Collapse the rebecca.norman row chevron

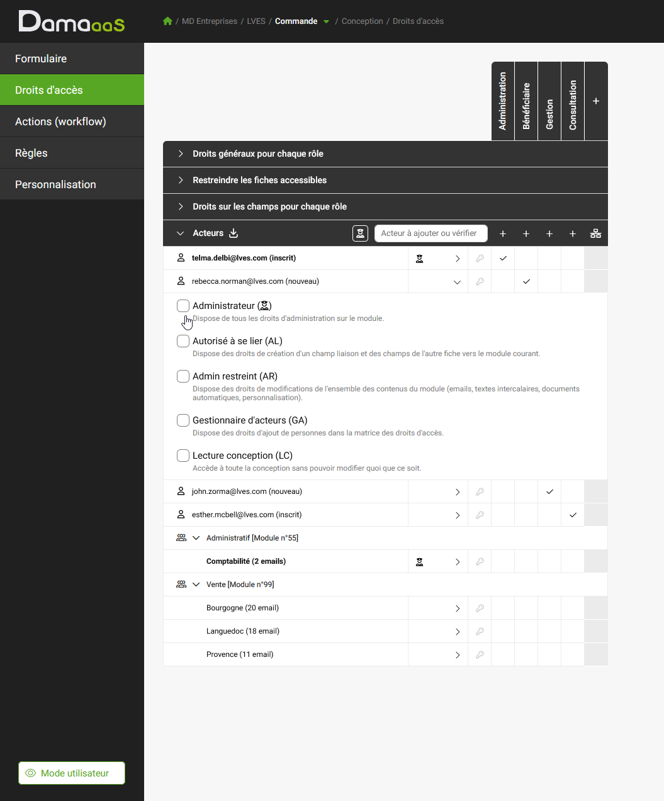pyautogui.click(x=457, y=282)
